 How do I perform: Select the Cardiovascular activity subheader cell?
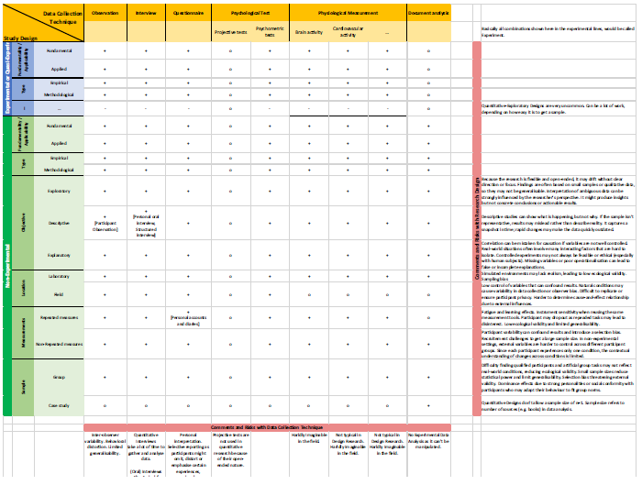(348, 31)
